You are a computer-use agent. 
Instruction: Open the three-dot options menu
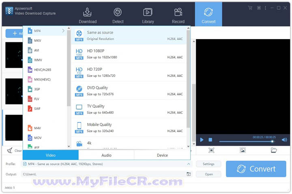[x=265, y=8]
